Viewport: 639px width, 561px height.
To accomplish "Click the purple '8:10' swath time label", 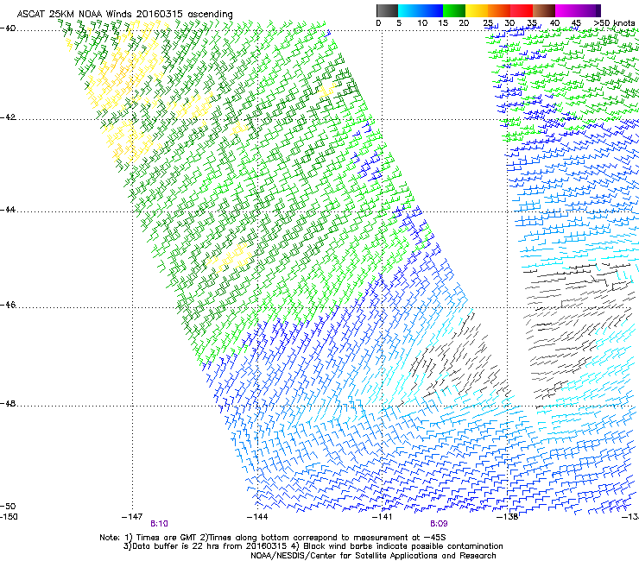I will [x=159, y=524].
